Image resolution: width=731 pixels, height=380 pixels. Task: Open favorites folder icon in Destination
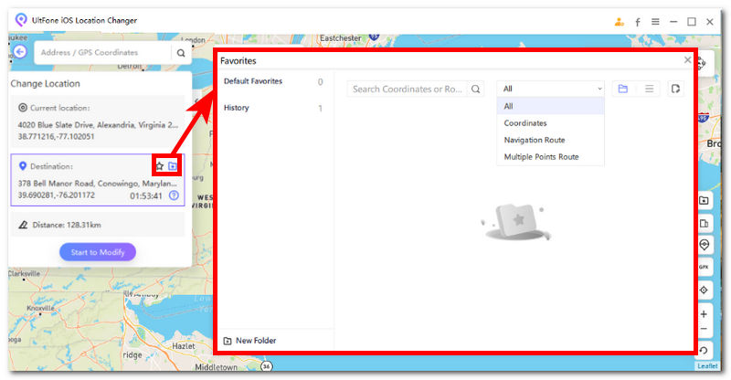(x=174, y=166)
